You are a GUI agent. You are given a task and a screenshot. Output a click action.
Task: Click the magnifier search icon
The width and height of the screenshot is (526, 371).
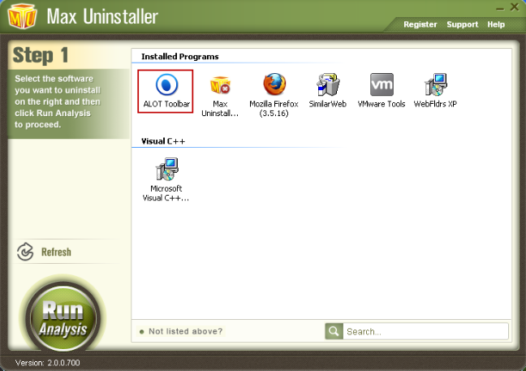click(x=334, y=331)
